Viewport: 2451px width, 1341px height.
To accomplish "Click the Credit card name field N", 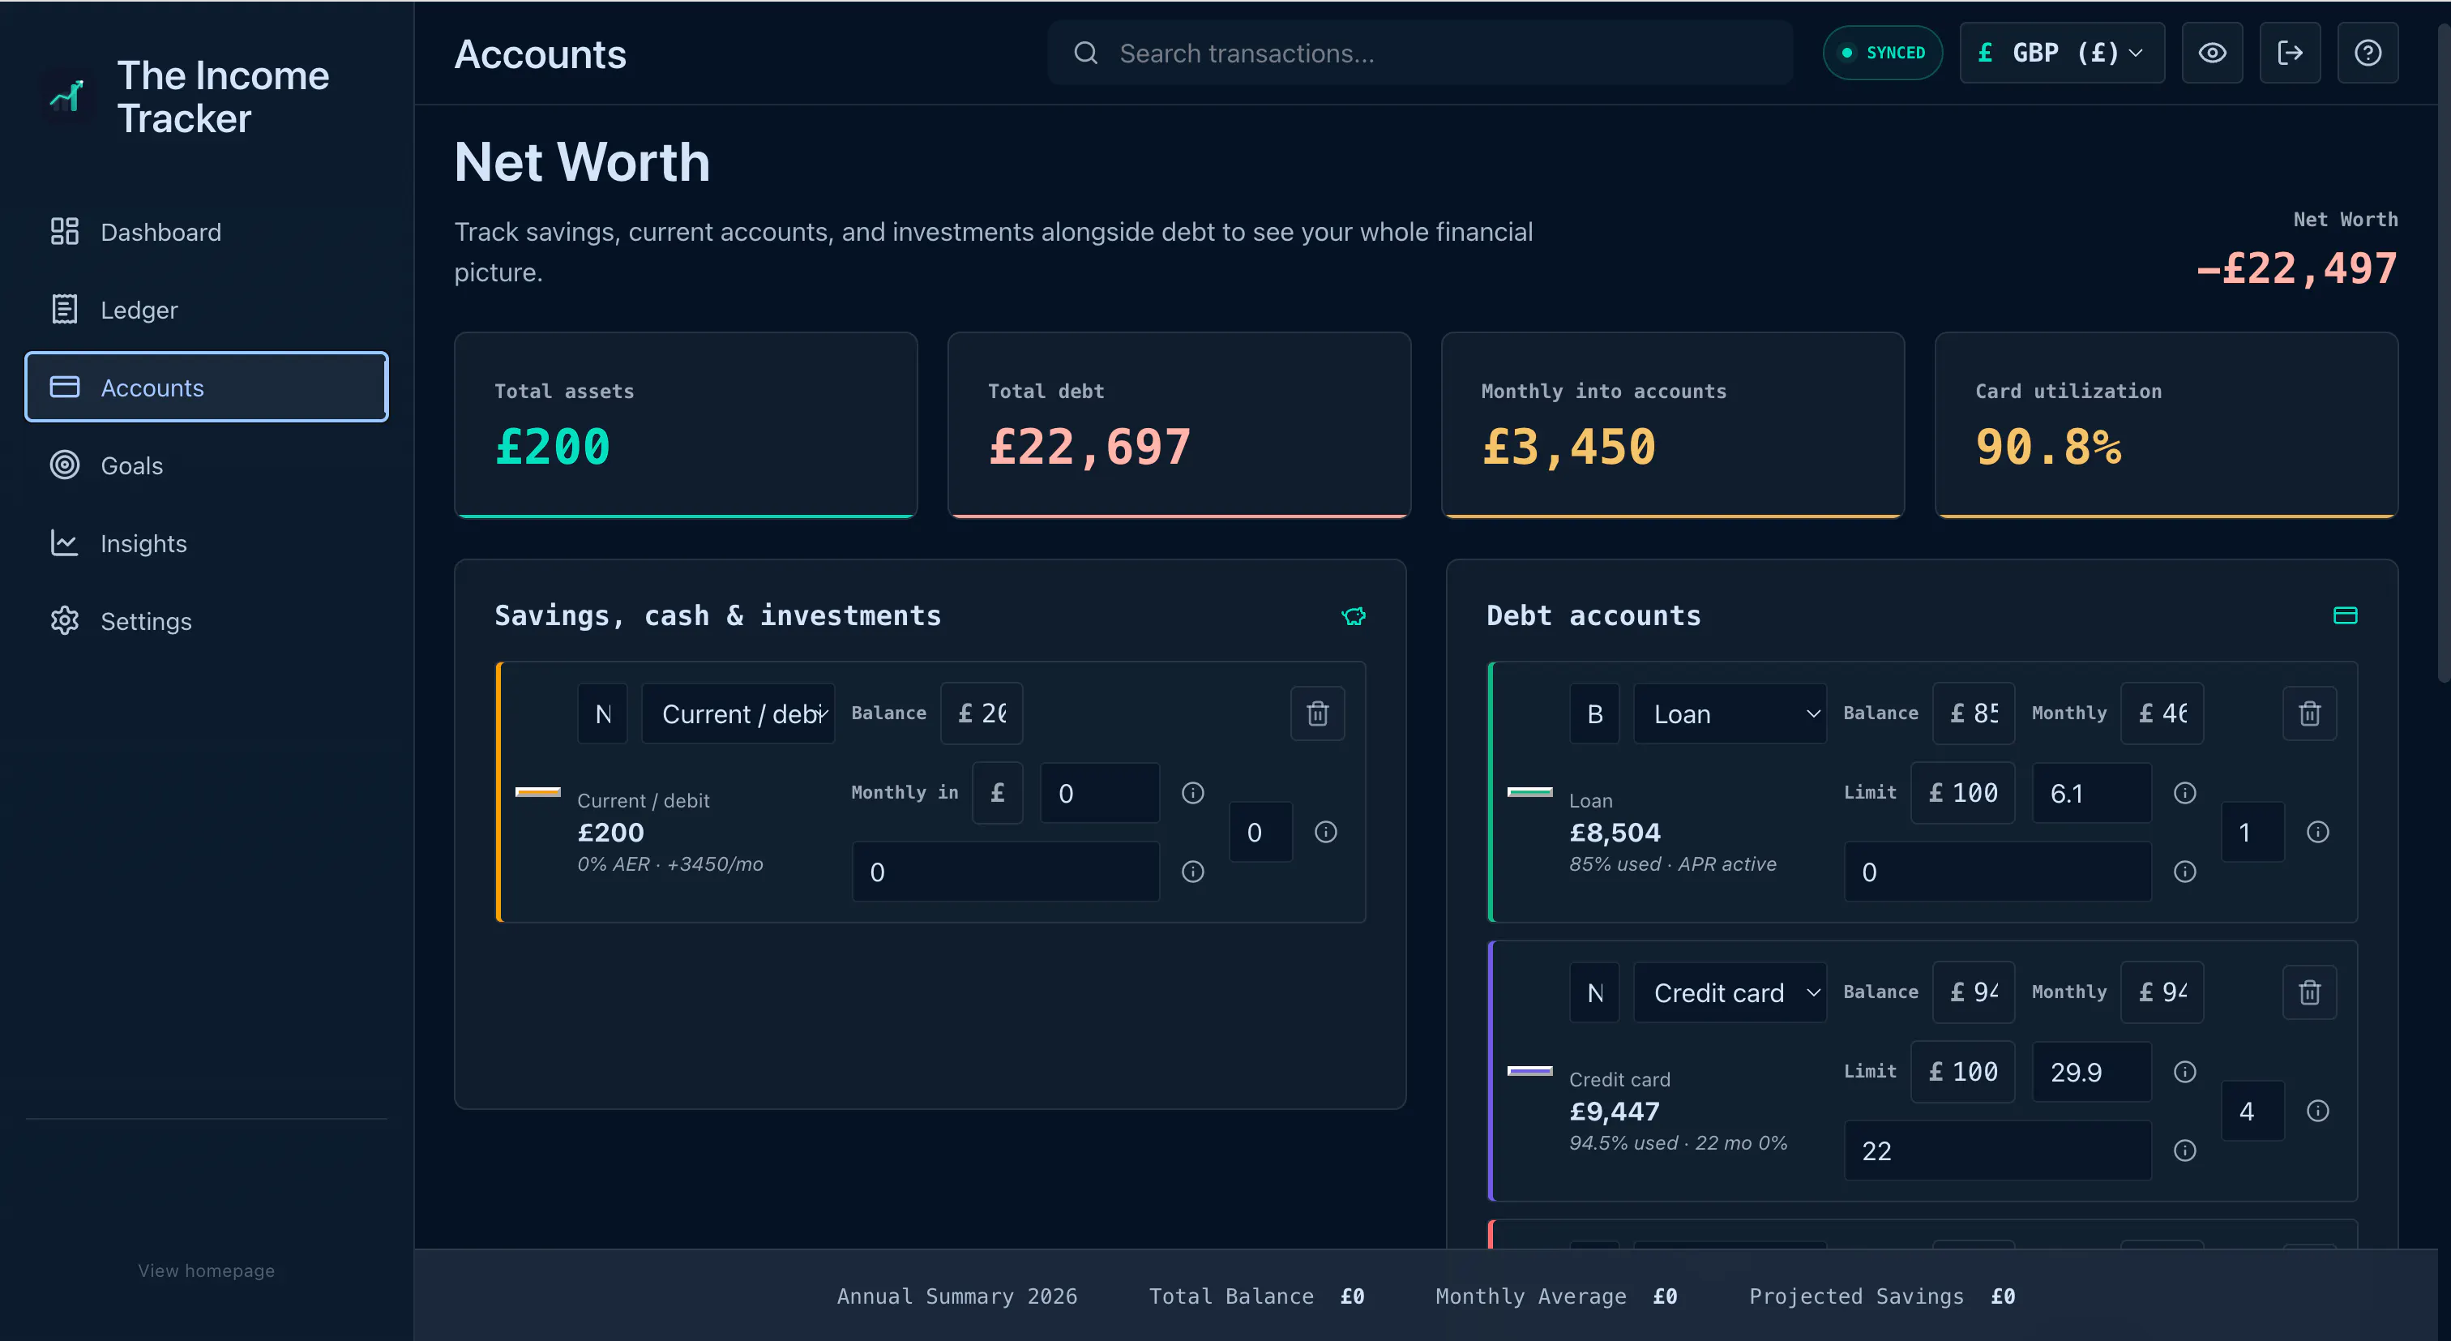I will (1594, 992).
